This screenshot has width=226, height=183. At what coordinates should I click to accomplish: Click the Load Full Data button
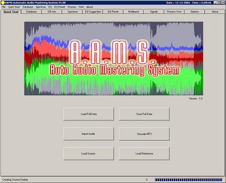[x=88, y=114]
